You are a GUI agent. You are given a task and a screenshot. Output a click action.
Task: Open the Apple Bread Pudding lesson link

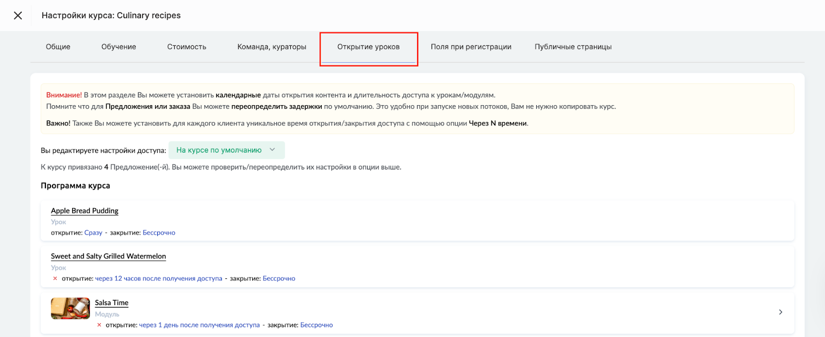coord(85,211)
